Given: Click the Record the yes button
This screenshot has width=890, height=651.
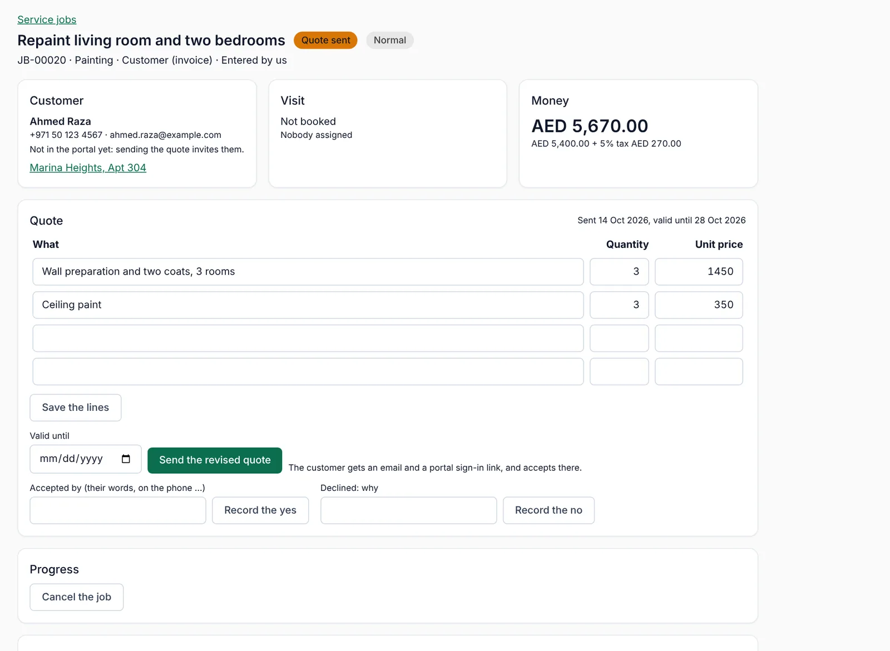Looking at the screenshot, I should tap(260, 510).
